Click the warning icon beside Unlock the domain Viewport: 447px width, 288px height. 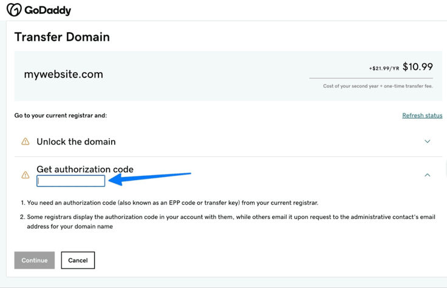26,141
